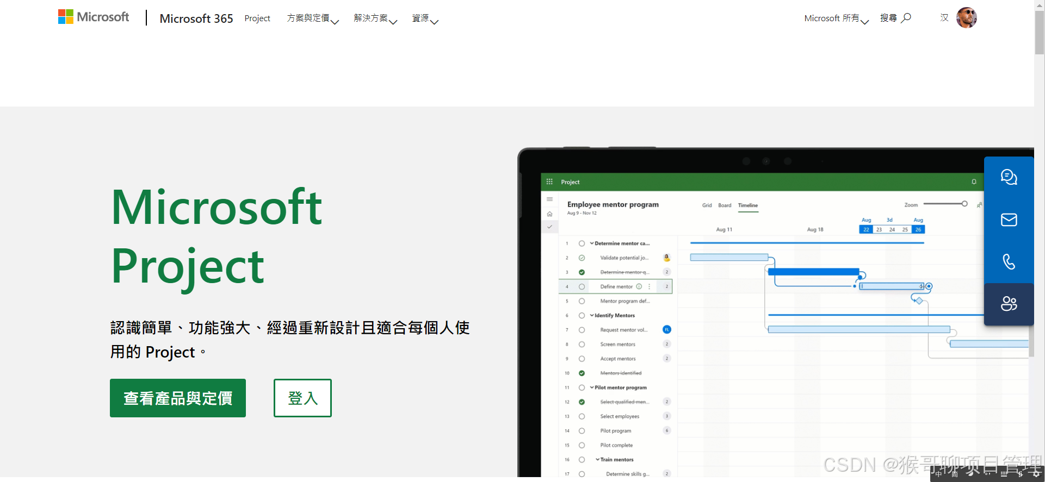Toggle completion circle for Validate potential jo...
This screenshot has width=1045, height=482.
click(x=582, y=258)
